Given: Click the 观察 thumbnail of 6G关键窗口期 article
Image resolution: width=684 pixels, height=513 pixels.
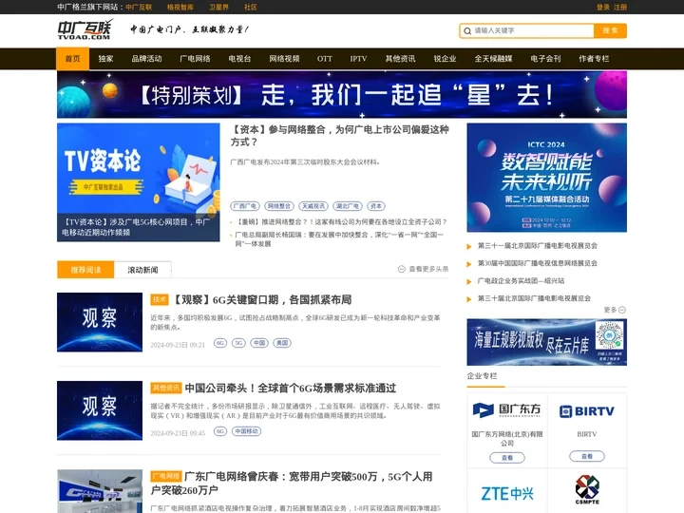Looking at the screenshot, I should (100, 322).
